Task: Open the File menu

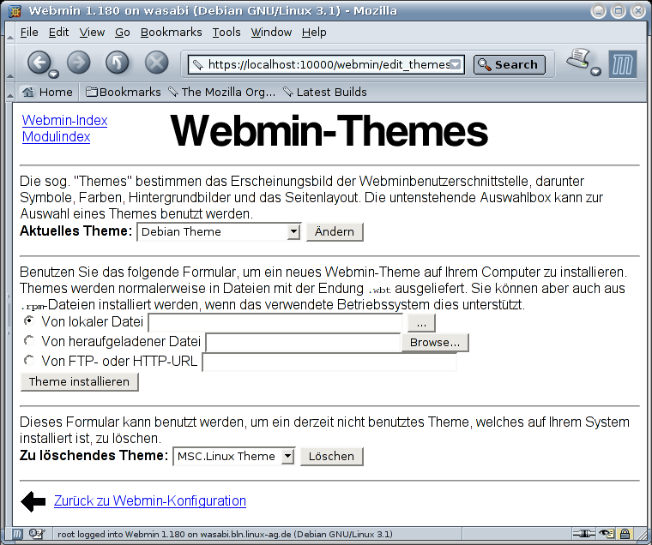Action: click(29, 32)
